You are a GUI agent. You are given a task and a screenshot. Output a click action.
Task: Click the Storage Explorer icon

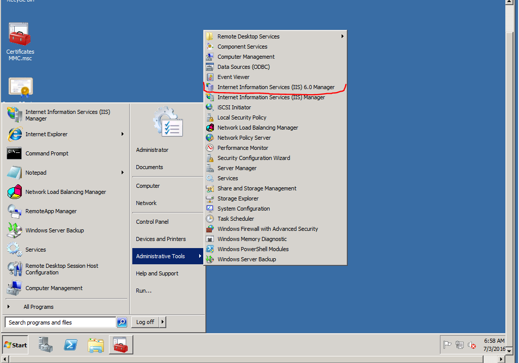coord(209,198)
